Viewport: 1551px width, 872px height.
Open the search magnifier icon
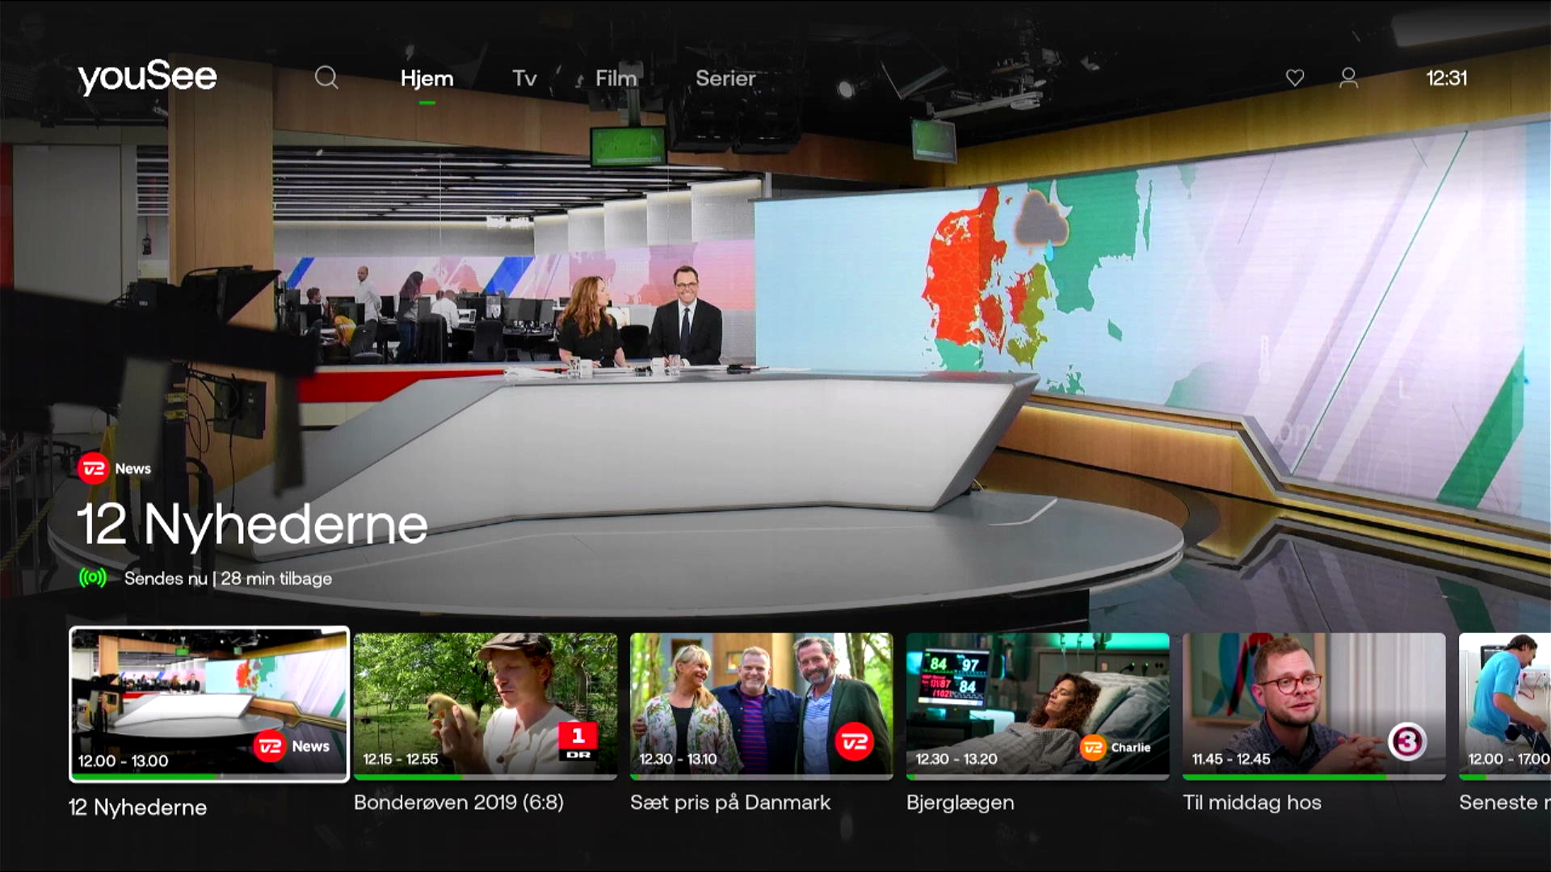click(x=326, y=78)
